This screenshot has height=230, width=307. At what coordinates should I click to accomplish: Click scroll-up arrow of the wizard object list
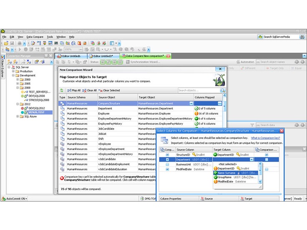(x=224, y=96)
